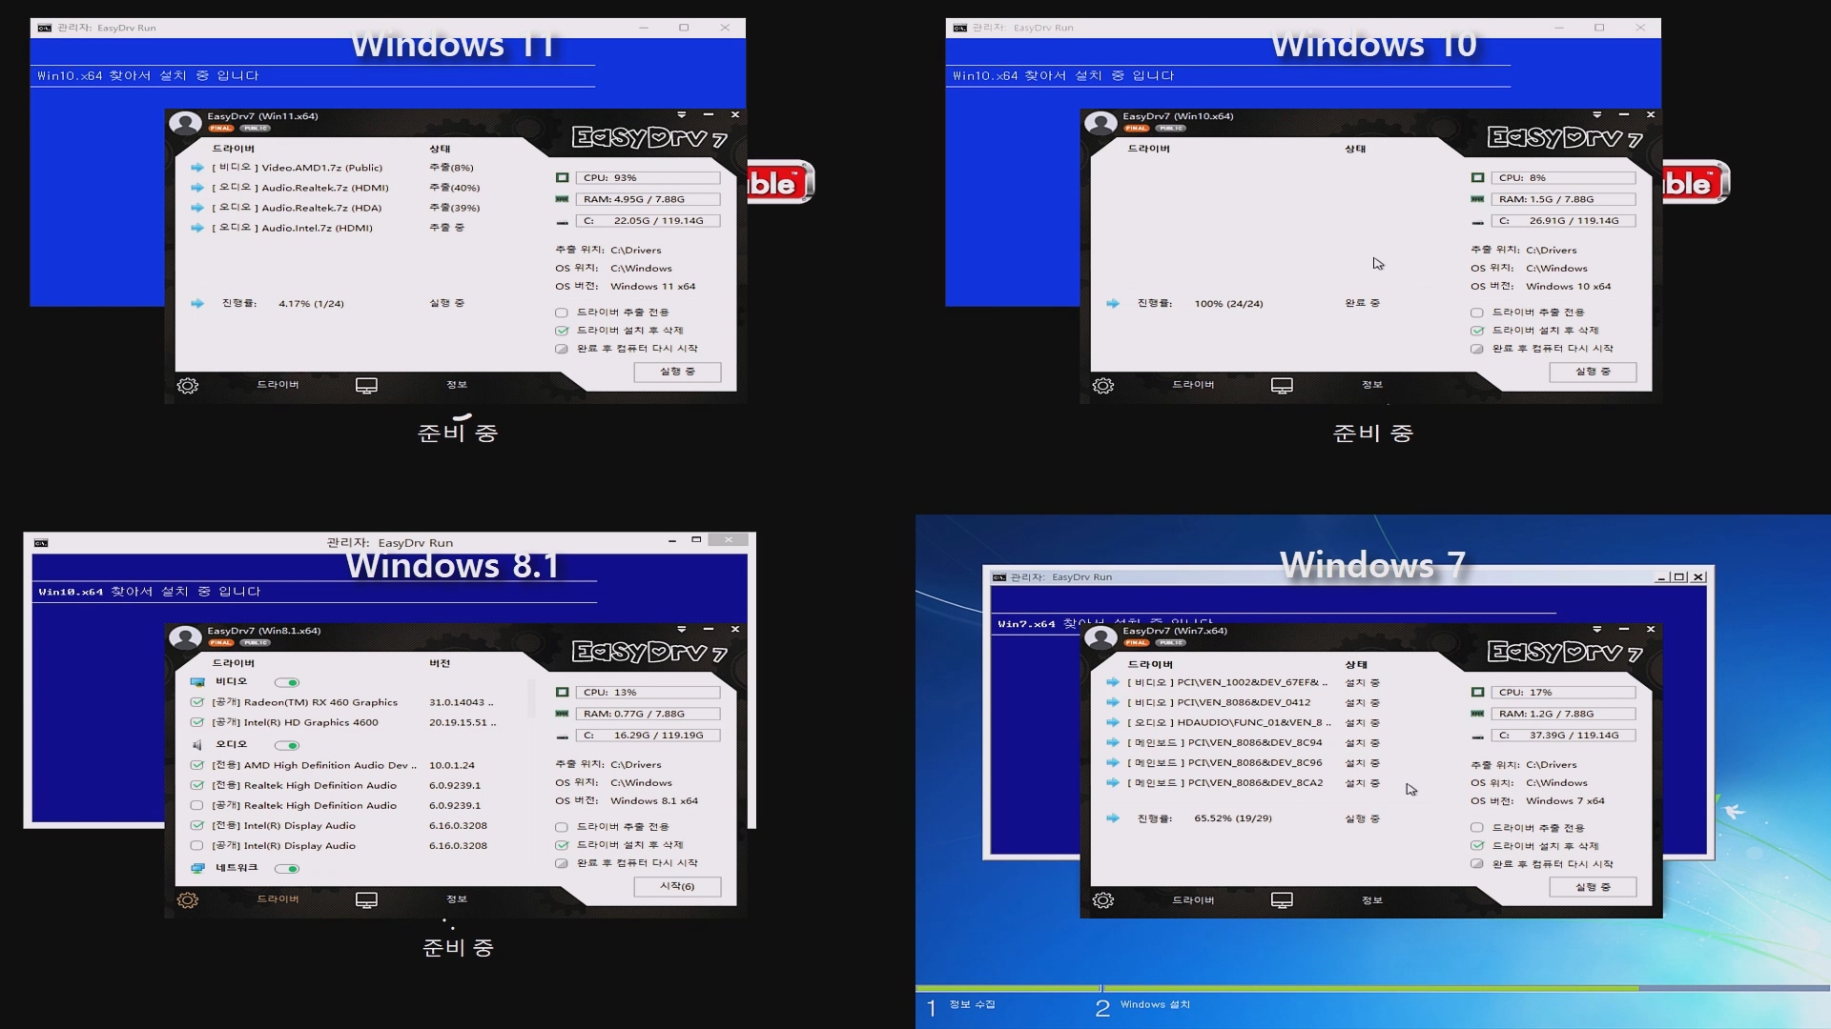Open title dropdown arrow in Win7 EasyDrv7
This screenshot has width=1831, height=1029.
[1597, 629]
